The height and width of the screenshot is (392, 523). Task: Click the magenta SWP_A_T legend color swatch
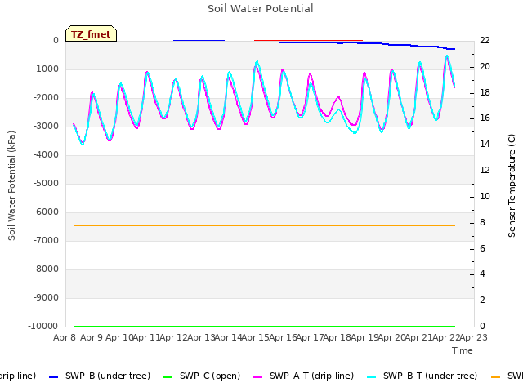pyautogui.click(x=258, y=377)
